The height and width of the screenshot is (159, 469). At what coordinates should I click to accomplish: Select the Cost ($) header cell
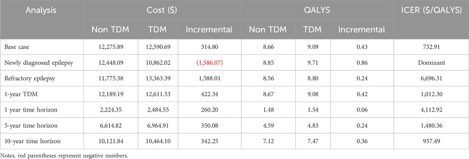pos(163,11)
